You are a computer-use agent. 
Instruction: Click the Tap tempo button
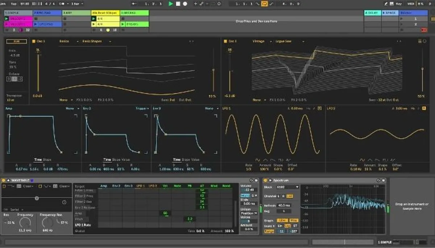[13, 3]
